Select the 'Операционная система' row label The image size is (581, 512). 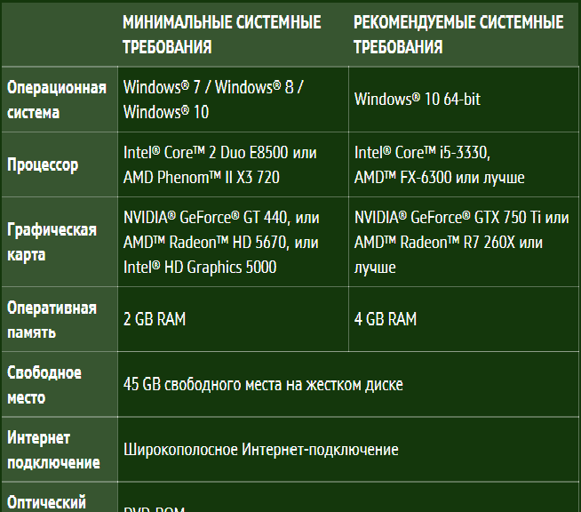pos(60,100)
